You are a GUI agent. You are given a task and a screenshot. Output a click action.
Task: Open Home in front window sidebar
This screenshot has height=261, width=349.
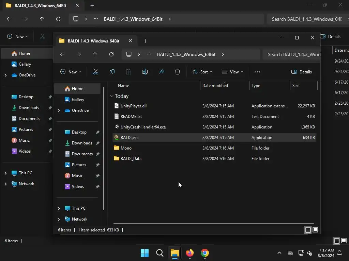pos(77,89)
